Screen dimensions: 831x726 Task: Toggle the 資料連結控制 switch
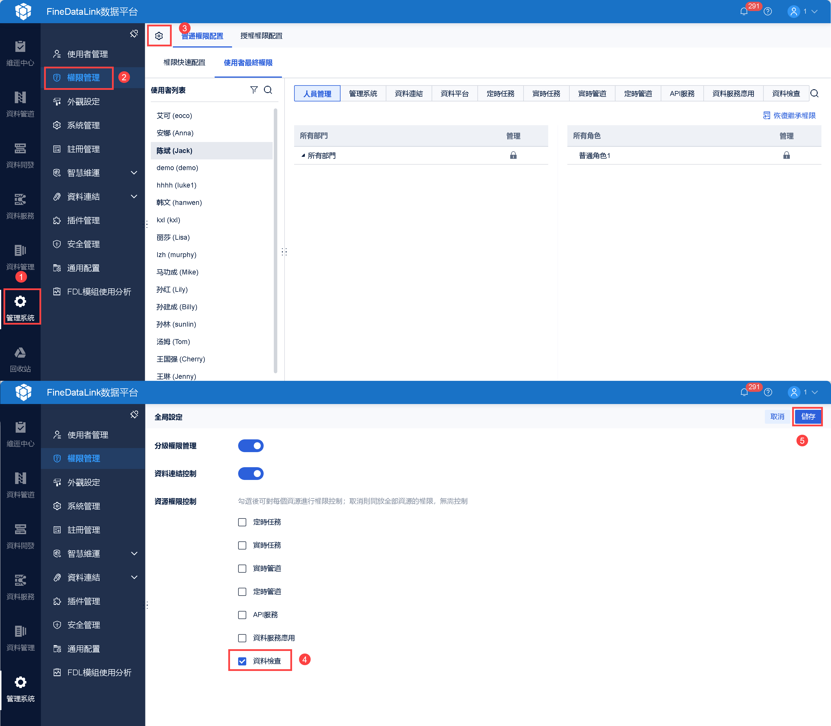[251, 474]
